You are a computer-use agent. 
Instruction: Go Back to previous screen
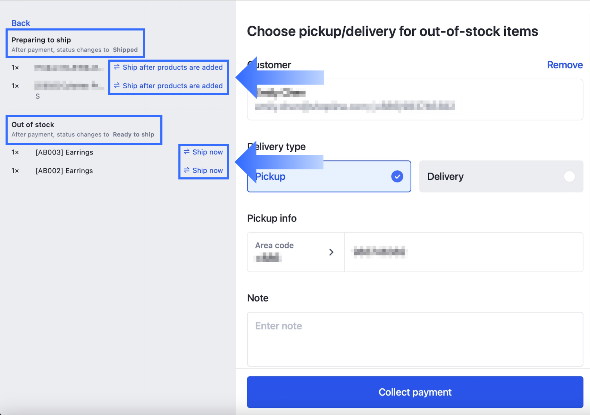pos(21,23)
